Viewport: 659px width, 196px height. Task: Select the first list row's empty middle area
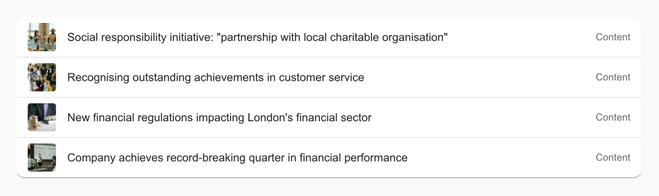(x=519, y=37)
